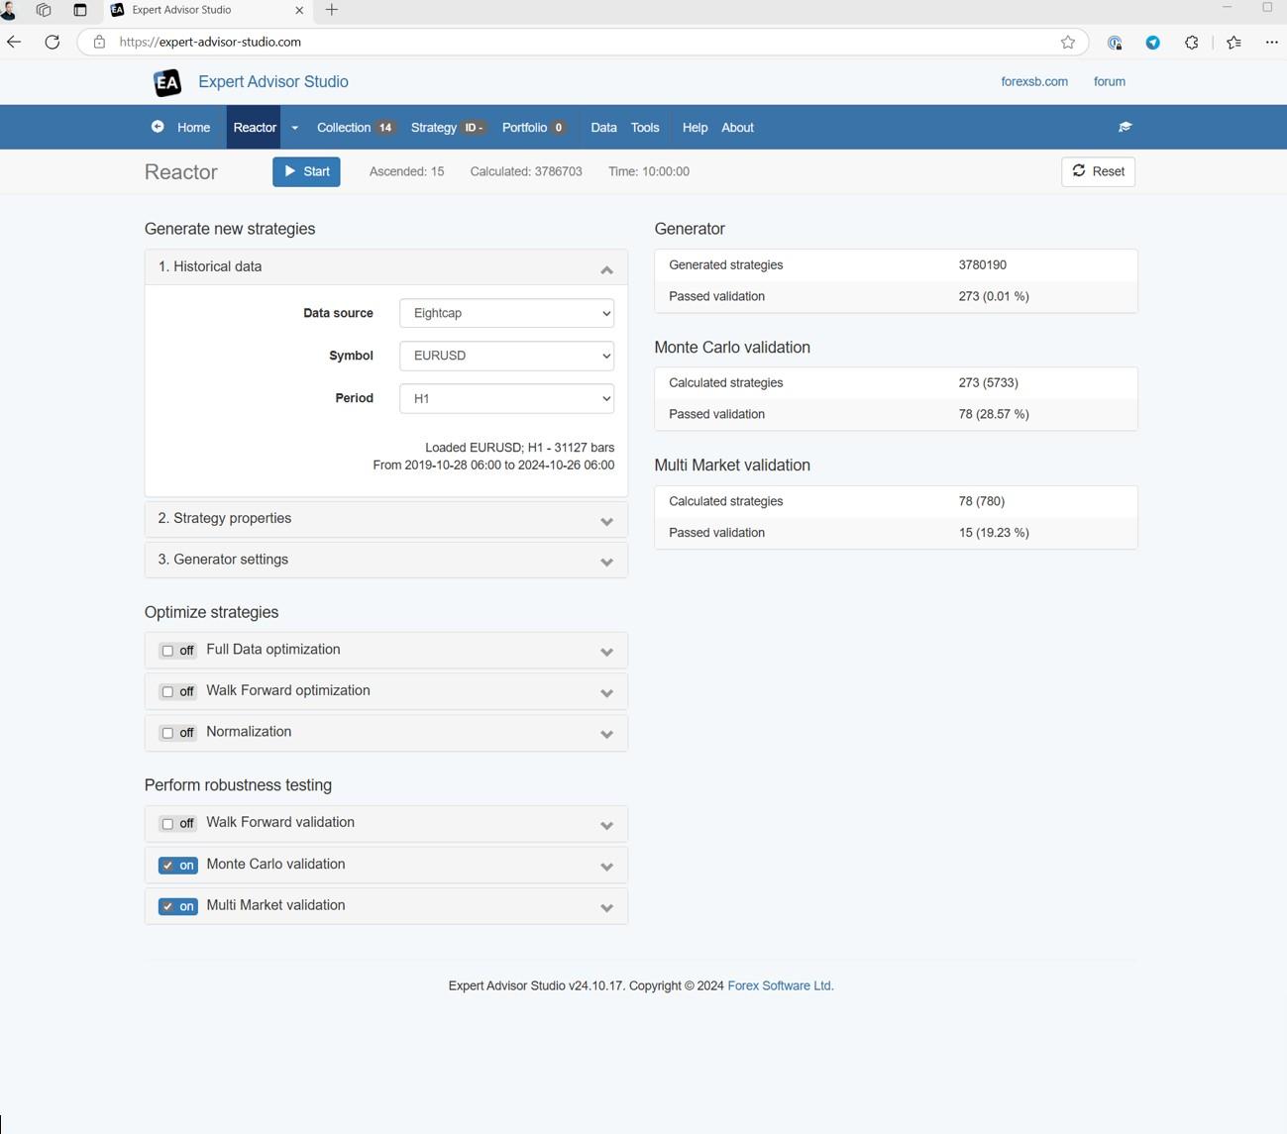Toggle Full Data optimization checkbox
The image size is (1287, 1134).
pyautogui.click(x=167, y=651)
